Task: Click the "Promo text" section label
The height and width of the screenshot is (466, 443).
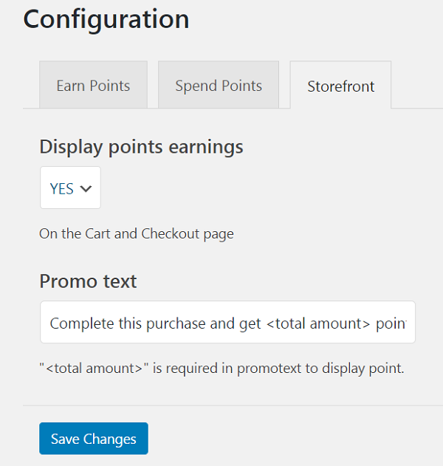Action: pos(88,281)
